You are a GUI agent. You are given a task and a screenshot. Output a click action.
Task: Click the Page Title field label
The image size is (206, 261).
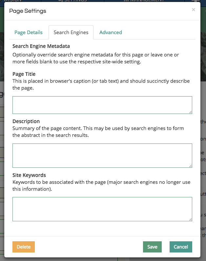[x=24, y=74]
